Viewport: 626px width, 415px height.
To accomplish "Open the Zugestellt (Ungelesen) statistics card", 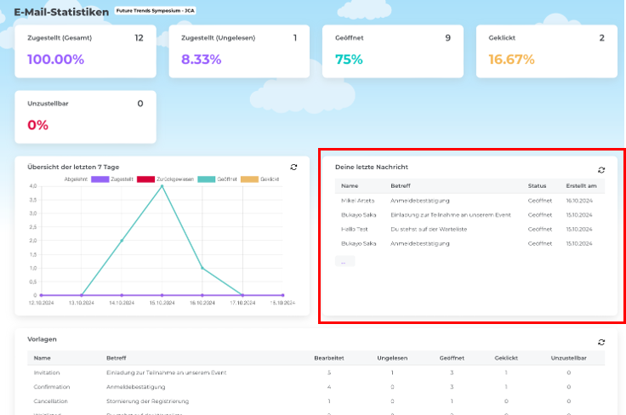I will pos(239,51).
